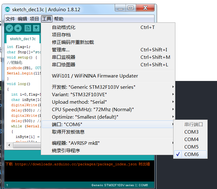Choose 自动格式化 from tools menu

pos(108,27)
